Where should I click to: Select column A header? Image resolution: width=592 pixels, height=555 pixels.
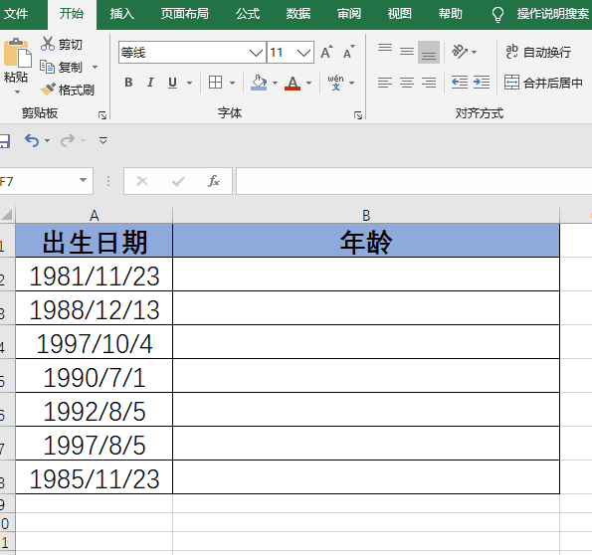(94, 215)
